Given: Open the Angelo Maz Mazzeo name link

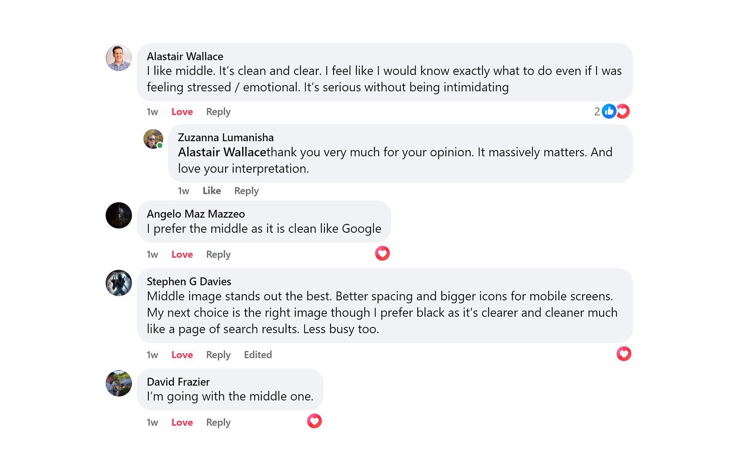Looking at the screenshot, I should 196,214.
